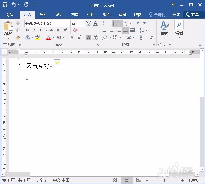Apply a bulleted list

(105, 23)
